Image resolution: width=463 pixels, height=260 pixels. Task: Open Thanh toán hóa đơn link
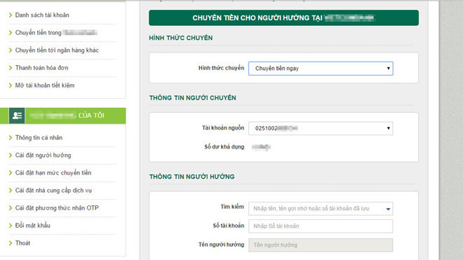coord(41,68)
